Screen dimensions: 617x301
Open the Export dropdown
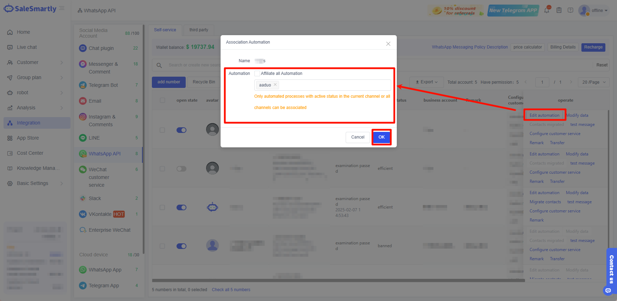[426, 82]
